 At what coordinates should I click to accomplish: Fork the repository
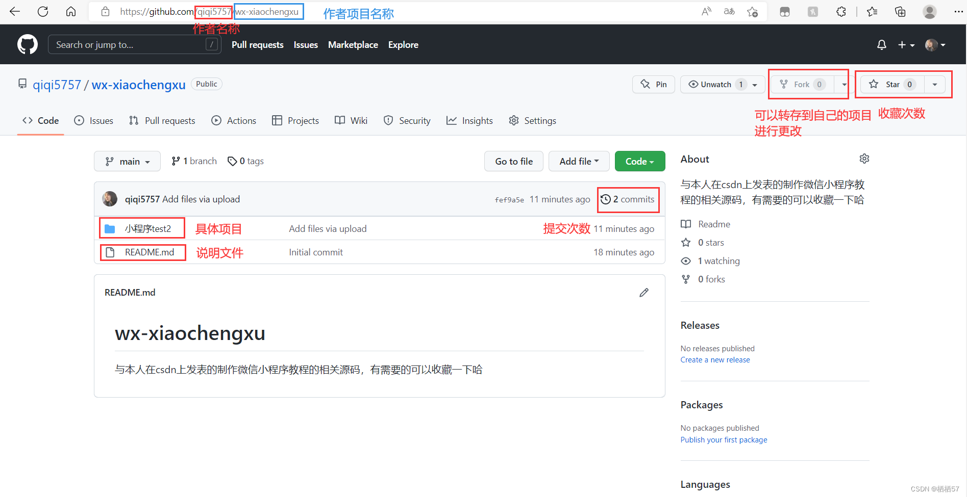pyautogui.click(x=802, y=85)
